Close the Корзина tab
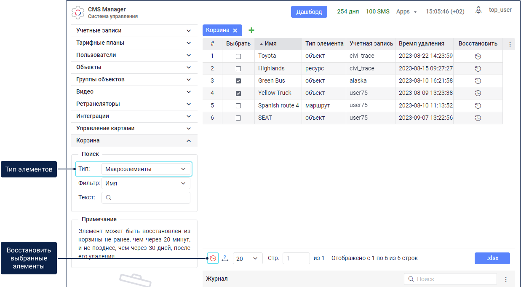521x287 pixels. click(235, 30)
